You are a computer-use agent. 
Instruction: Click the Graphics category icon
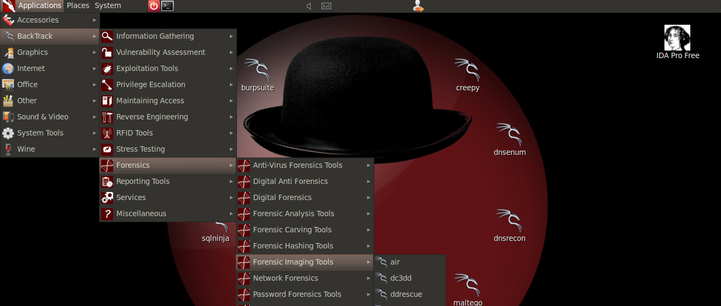8,52
